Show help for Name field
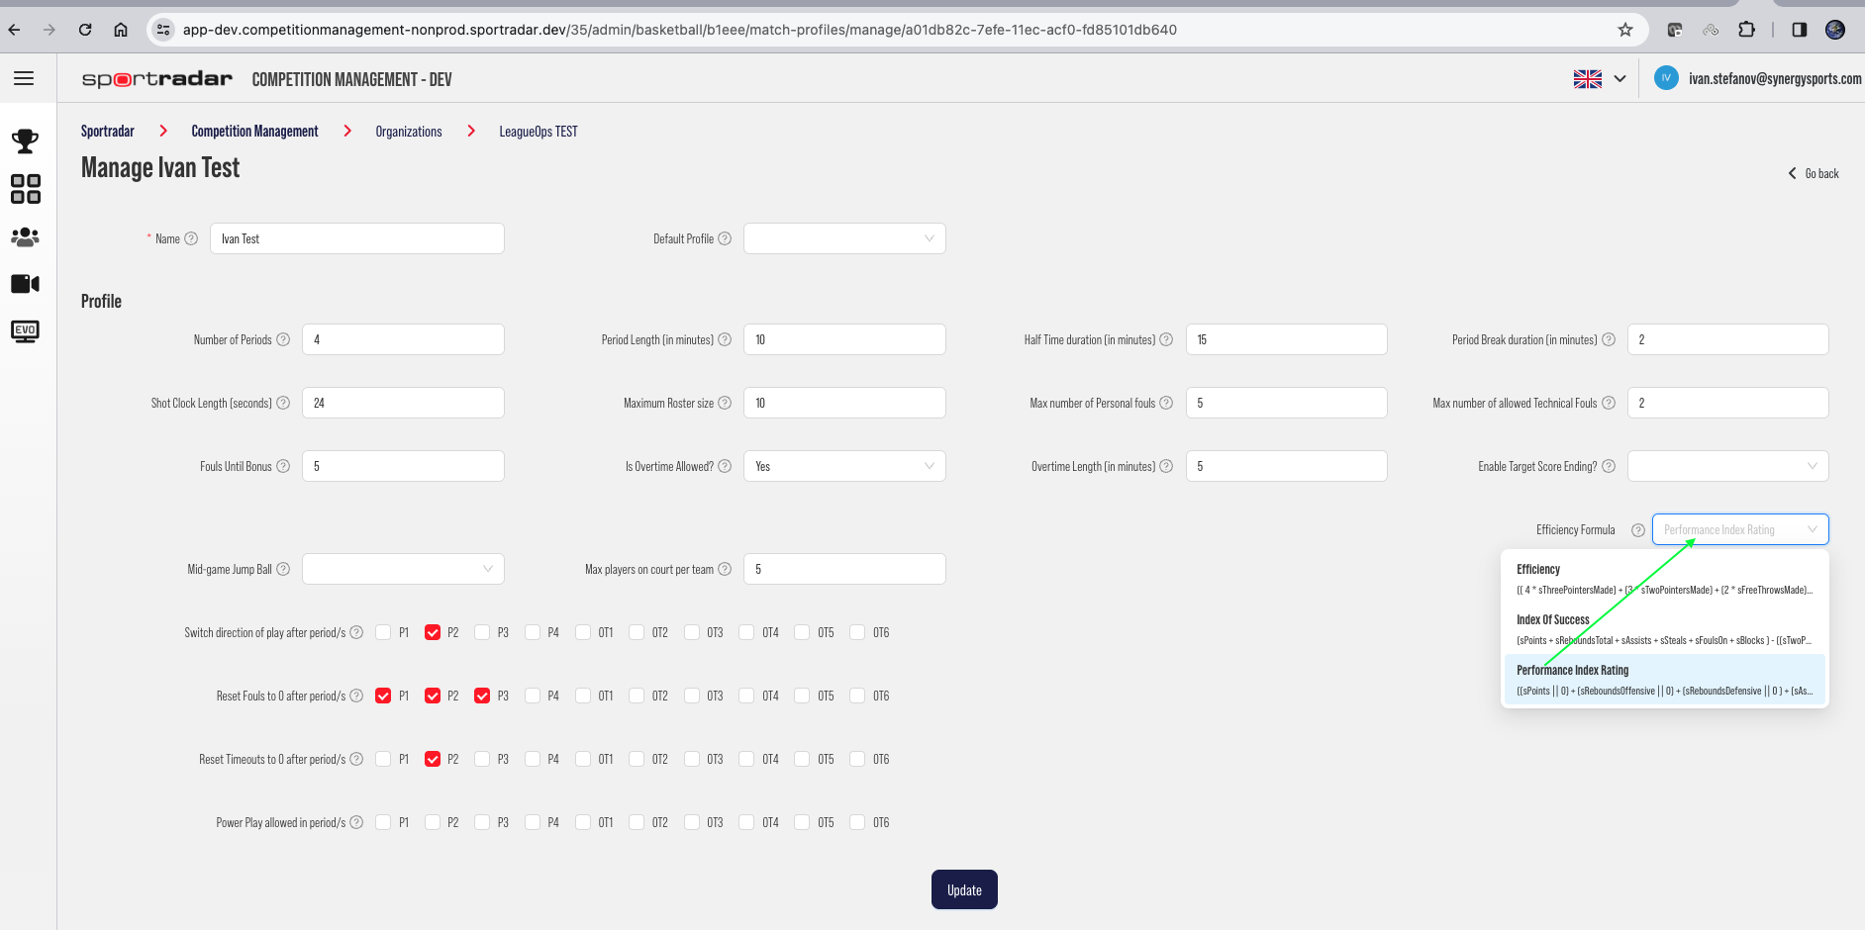This screenshot has height=930, width=1865. (191, 238)
